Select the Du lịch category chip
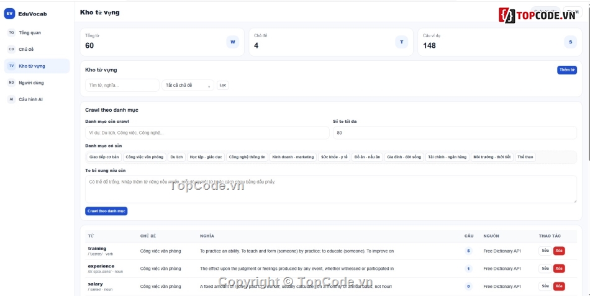Screen dimensions: 590x296 176,157
